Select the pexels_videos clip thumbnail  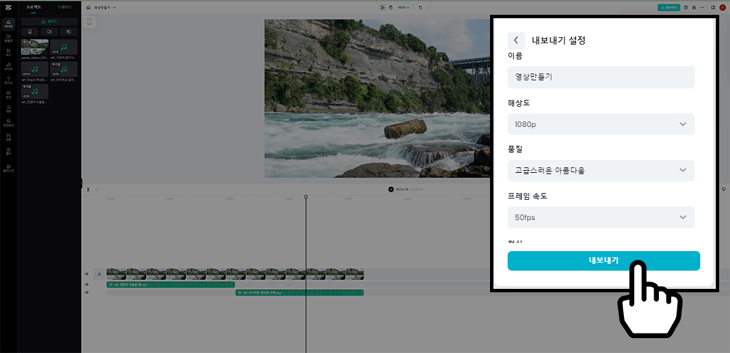click(x=35, y=47)
